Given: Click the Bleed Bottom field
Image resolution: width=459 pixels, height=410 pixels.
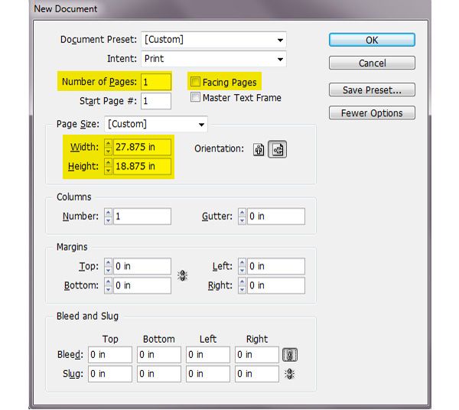Looking at the screenshot, I should coord(159,355).
